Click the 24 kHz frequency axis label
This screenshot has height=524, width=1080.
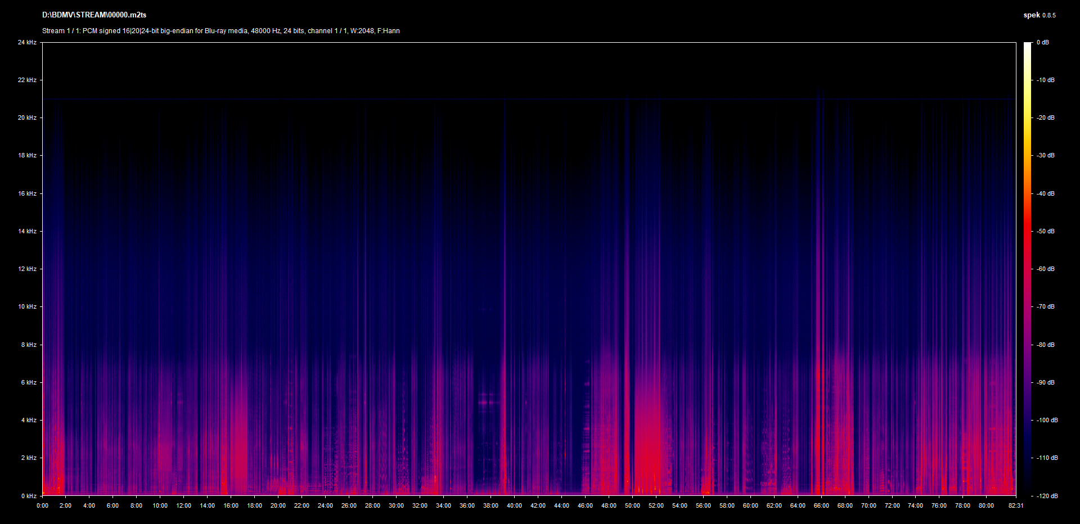point(27,42)
